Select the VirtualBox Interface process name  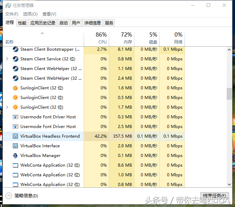[x=40, y=146]
